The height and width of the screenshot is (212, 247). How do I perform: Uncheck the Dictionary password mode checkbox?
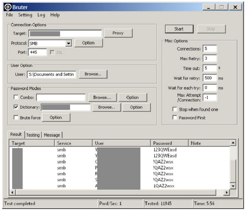click(16, 107)
